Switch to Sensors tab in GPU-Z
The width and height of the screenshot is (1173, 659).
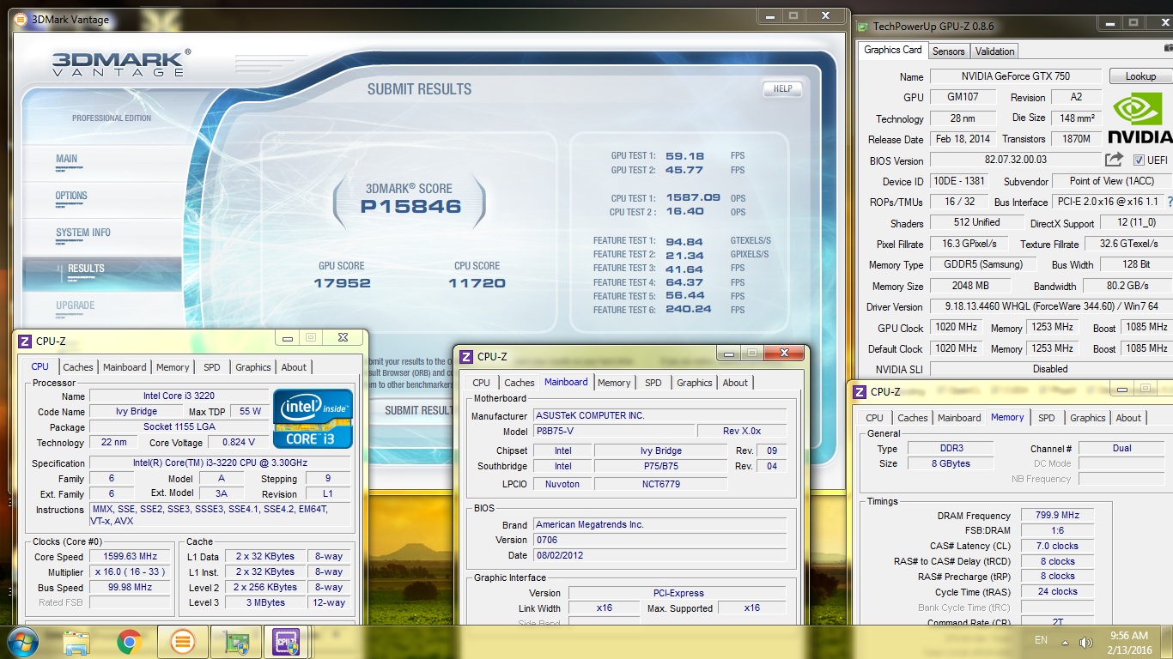click(x=948, y=51)
